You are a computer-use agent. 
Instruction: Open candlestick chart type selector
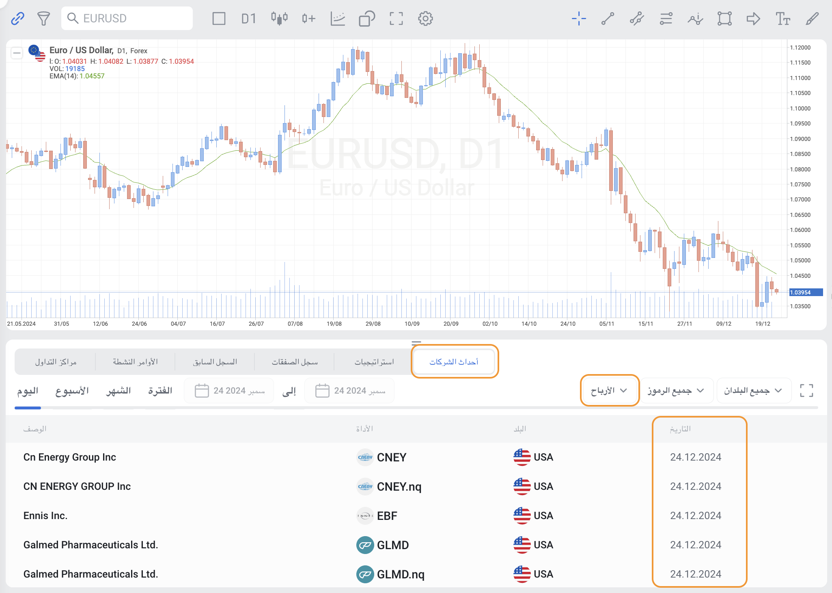(x=279, y=18)
